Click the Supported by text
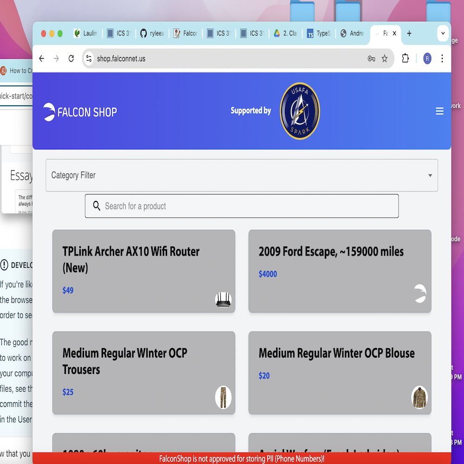The image size is (464, 464). pos(251,111)
